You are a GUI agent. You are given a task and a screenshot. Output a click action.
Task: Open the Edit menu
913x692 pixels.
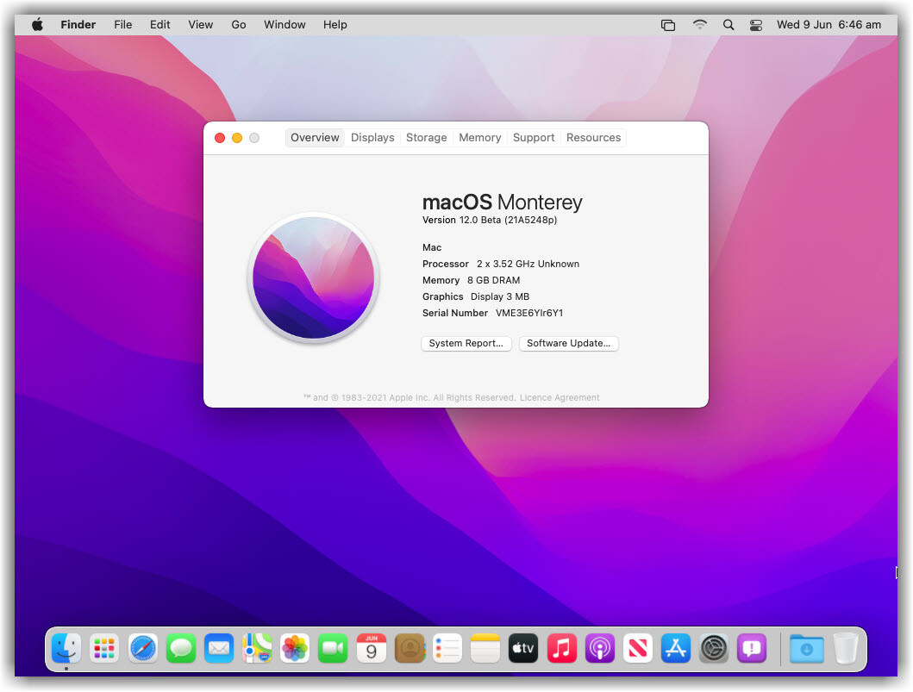point(160,24)
